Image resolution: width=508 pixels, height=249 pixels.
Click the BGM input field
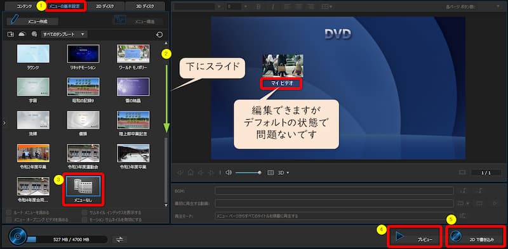(334, 191)
